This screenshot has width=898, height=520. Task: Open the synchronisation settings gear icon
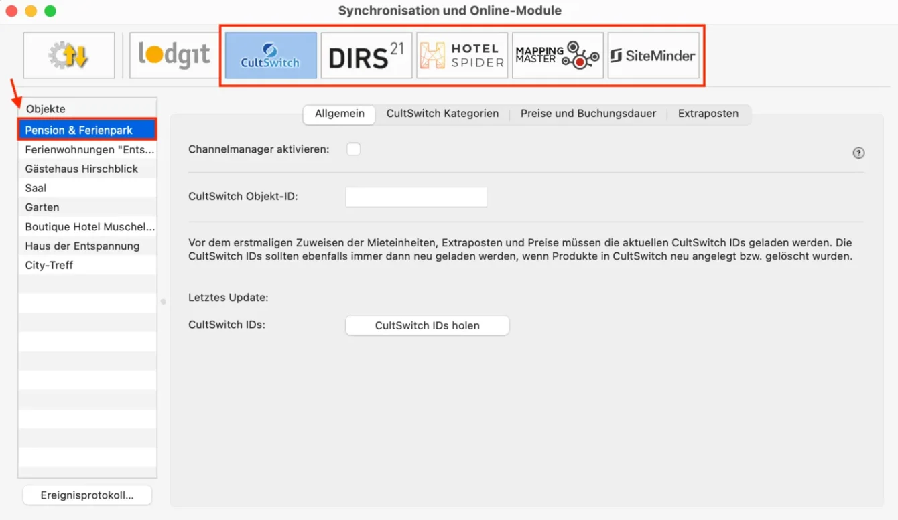69,56
